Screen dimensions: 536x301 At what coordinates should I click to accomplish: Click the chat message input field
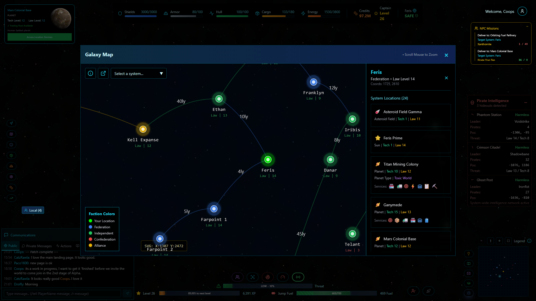click(x=63, y=294)
